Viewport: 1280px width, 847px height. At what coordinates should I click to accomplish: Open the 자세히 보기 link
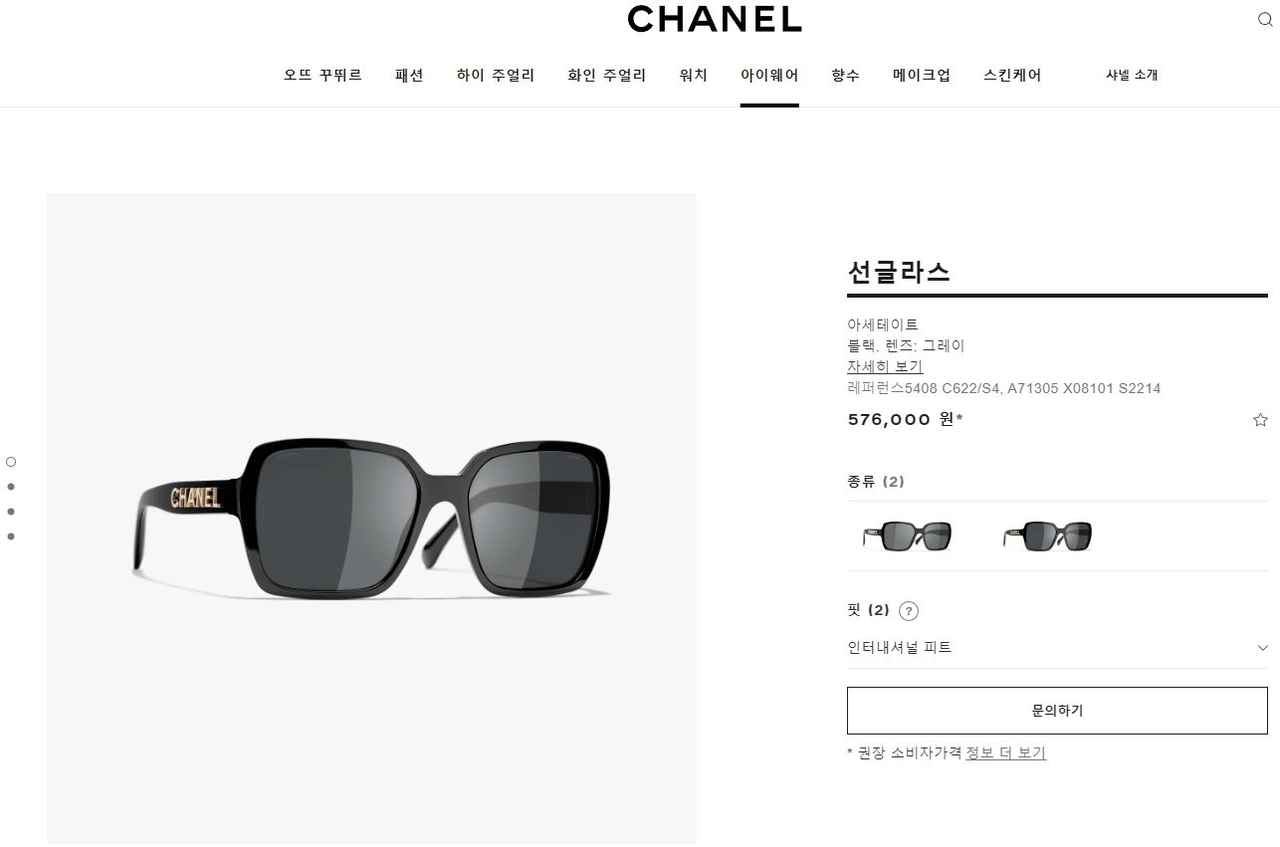[885, 367]
